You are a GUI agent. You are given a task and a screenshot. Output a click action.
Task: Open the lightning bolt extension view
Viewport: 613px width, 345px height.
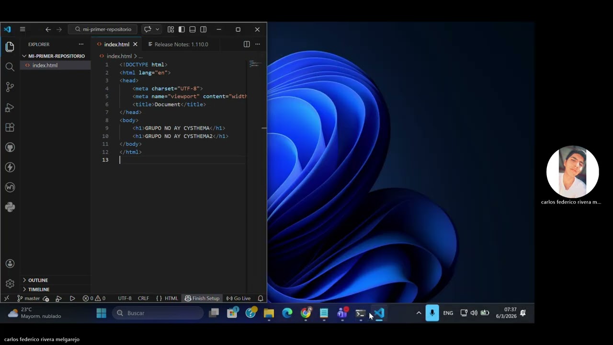click(x=10, y=167)
